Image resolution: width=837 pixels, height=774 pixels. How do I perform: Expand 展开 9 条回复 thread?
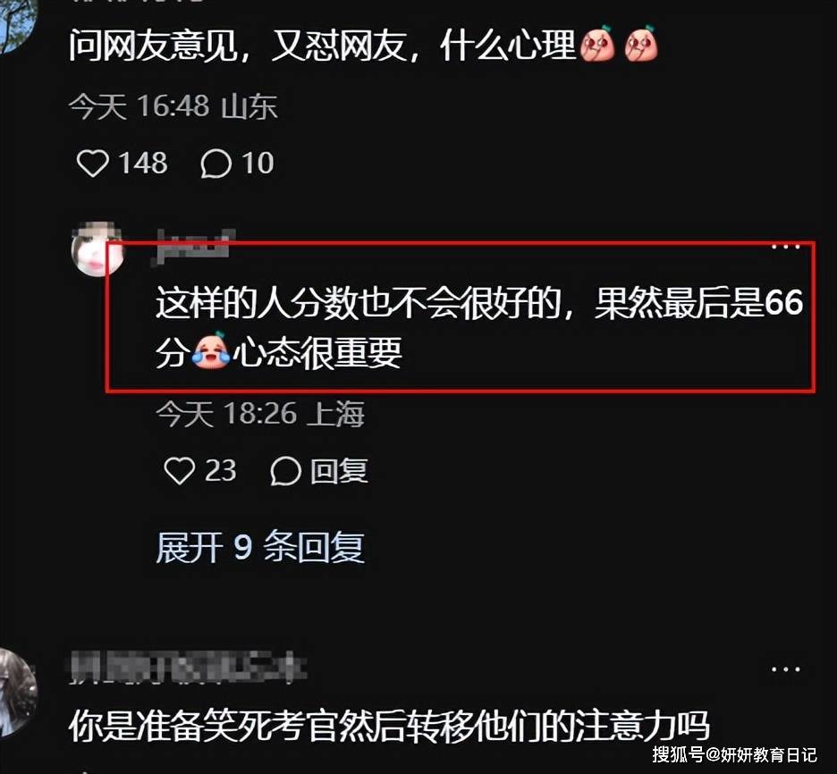tap(260, 547)
